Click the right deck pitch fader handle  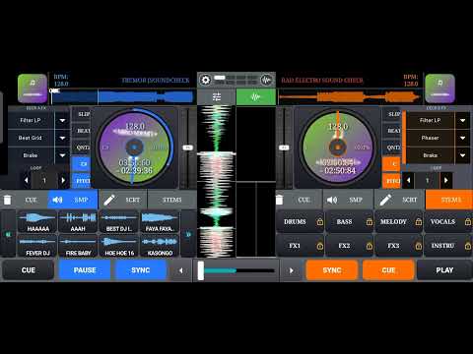[284, 147]
